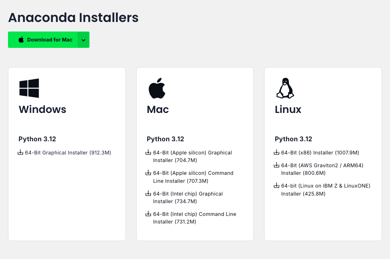Click the Python 3.12 label on the Mac card
390x259 pixels.
165,139
